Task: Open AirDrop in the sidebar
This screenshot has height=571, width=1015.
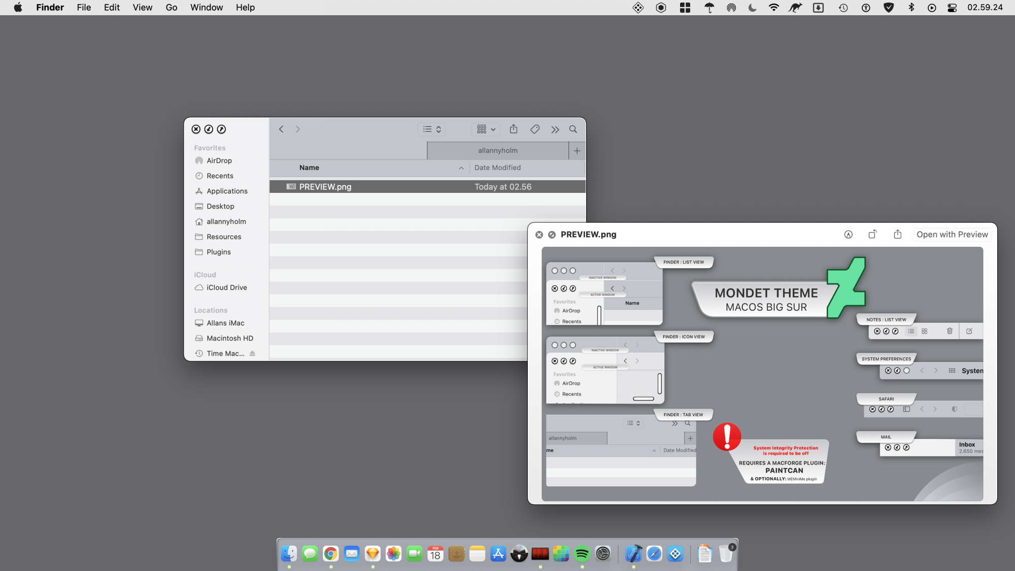Action: point(219,160)
